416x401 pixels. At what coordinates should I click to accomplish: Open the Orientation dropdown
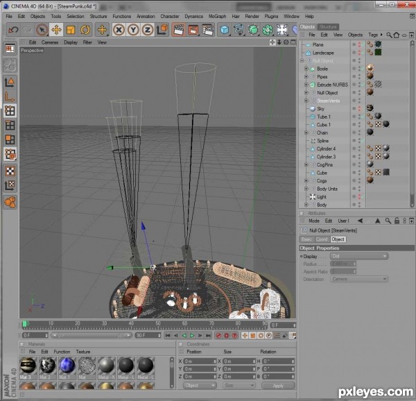tap(359, 279)
